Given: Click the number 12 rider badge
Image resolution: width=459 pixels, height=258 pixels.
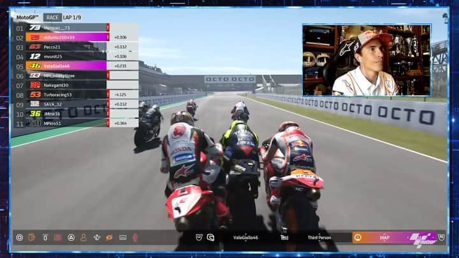Looking at the screenshot, I should coord(35,57).
